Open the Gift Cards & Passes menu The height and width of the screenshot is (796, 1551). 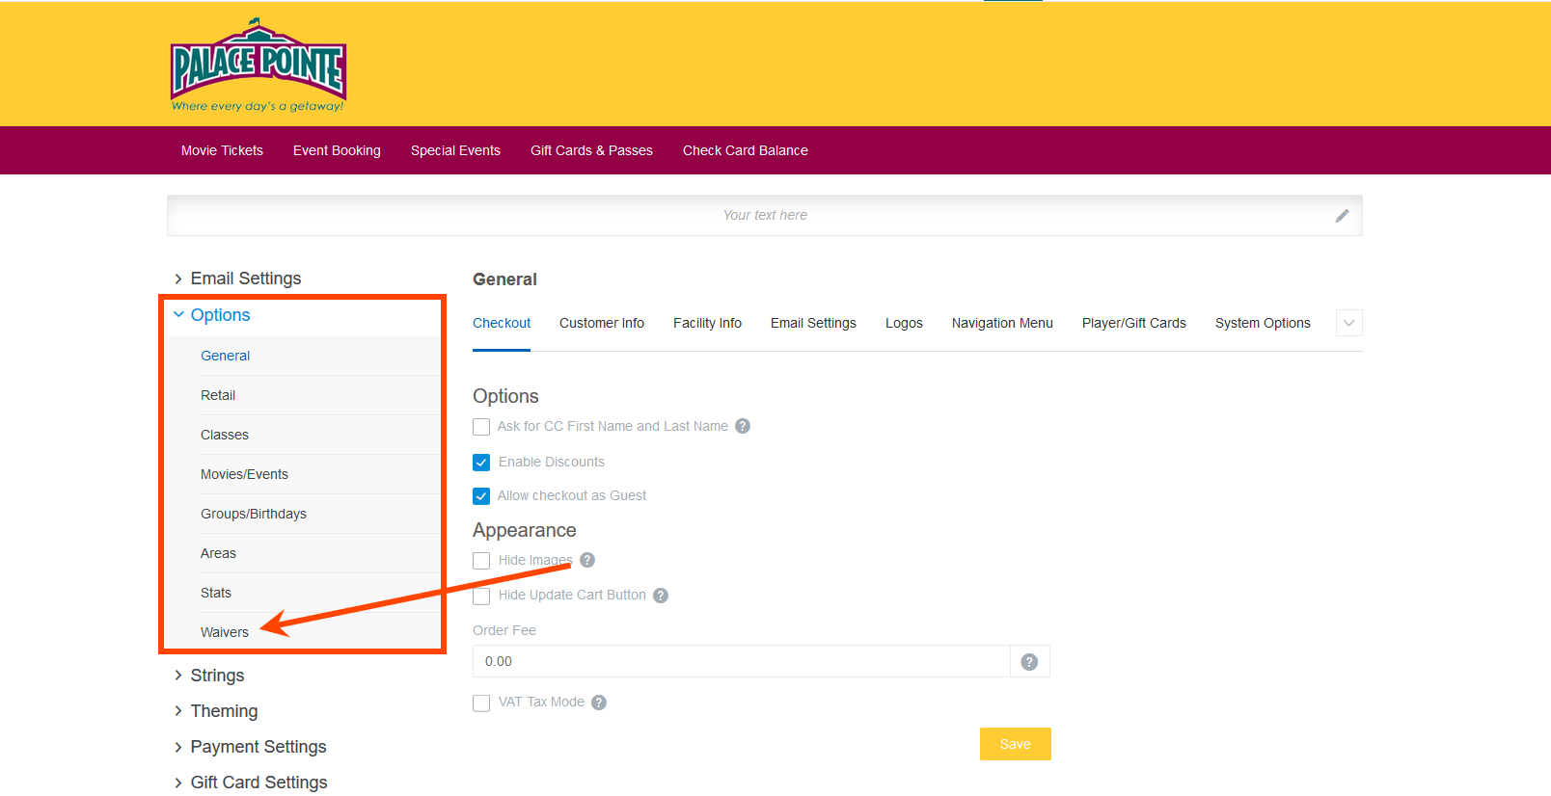pos(591,150)
